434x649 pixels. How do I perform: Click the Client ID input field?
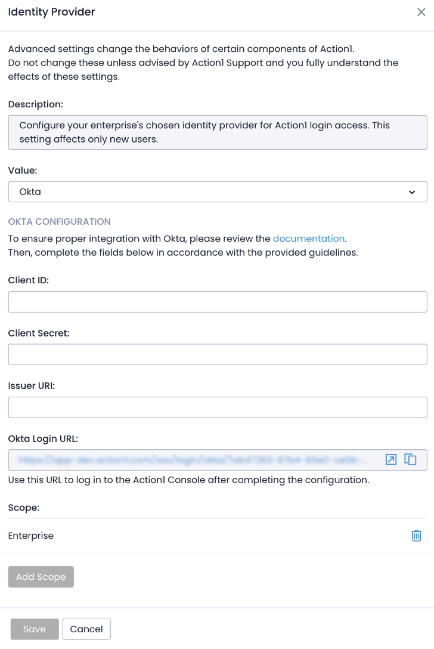click(x=218, y=301)
